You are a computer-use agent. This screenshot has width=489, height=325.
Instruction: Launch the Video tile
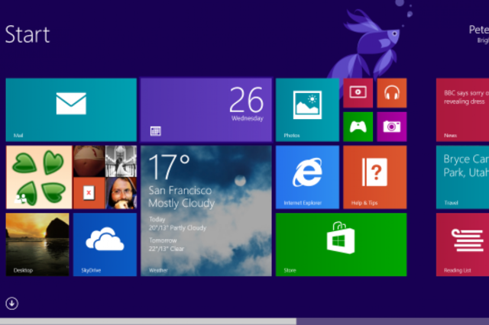coord(358,93)
